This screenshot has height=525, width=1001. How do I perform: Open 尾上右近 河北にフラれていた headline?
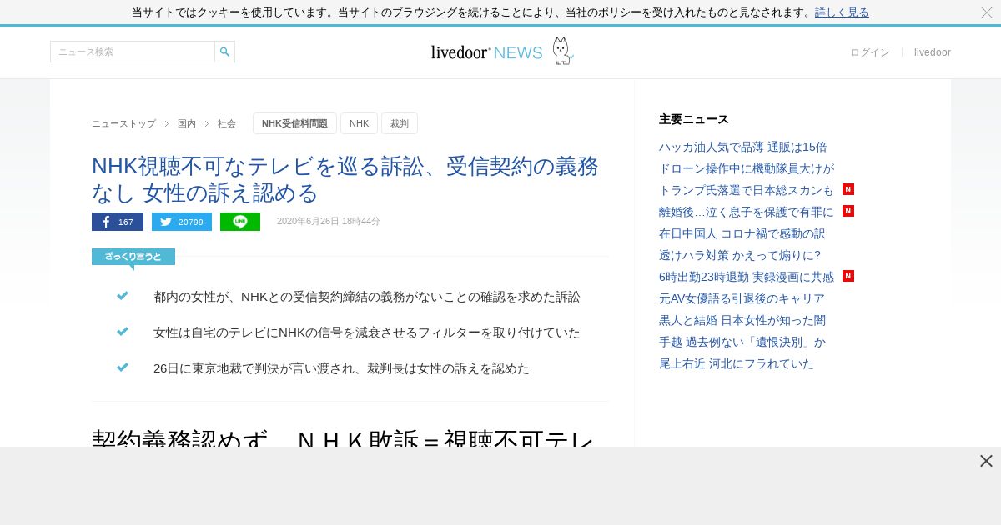[x=737, y=363]
